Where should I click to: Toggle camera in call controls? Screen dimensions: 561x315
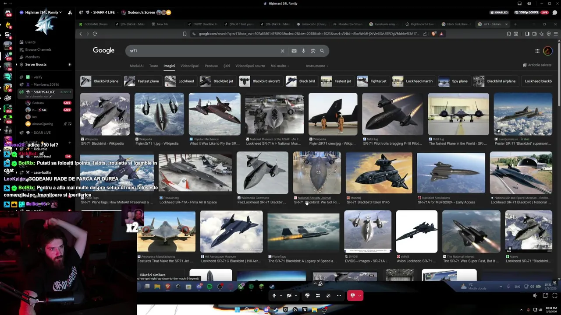pyautogui.click(x=289, y=295)
